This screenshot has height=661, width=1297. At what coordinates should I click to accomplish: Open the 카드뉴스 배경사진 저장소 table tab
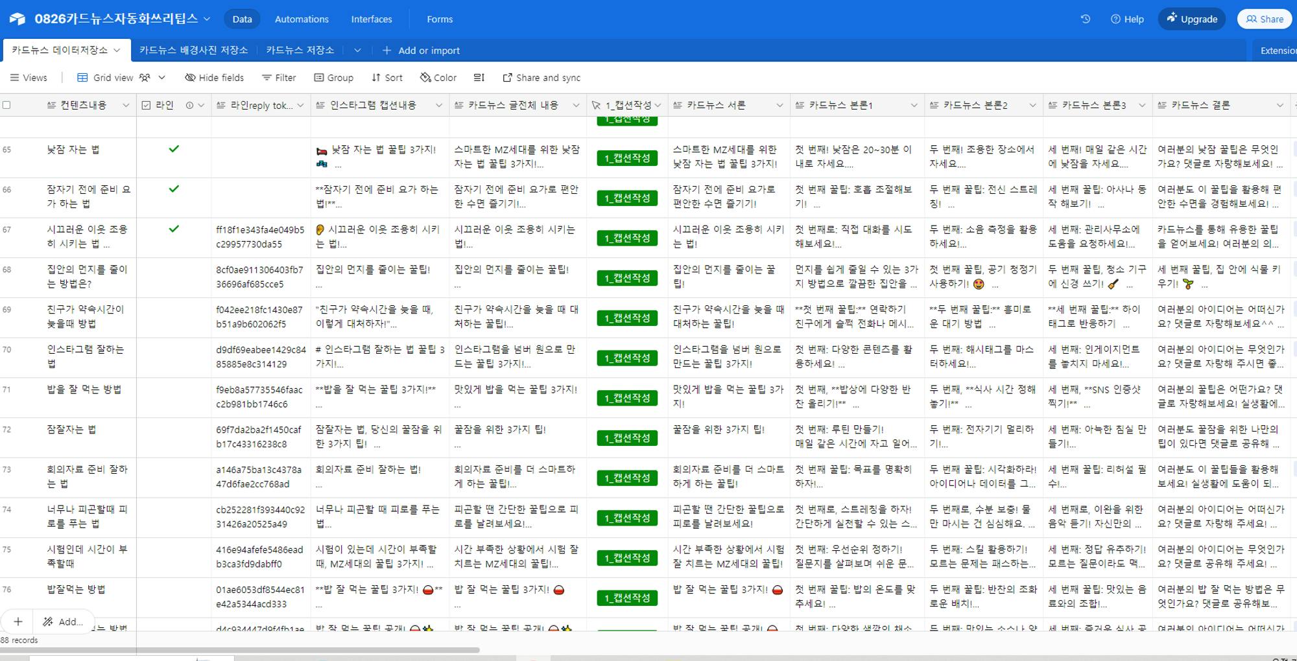pyautogui.click(x=193, y=50)
